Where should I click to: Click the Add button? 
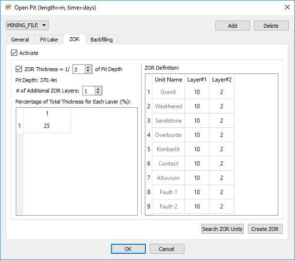(233, 26)
